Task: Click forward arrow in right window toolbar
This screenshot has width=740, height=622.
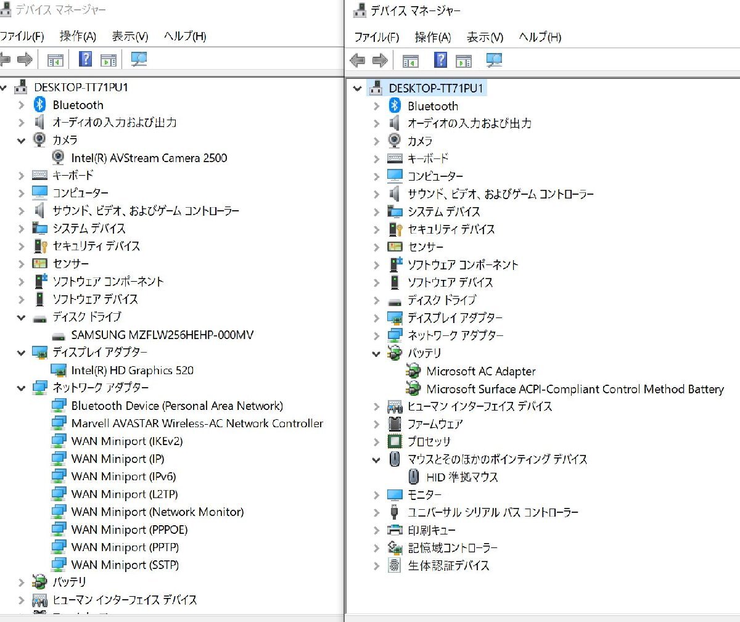Action: 380,60
